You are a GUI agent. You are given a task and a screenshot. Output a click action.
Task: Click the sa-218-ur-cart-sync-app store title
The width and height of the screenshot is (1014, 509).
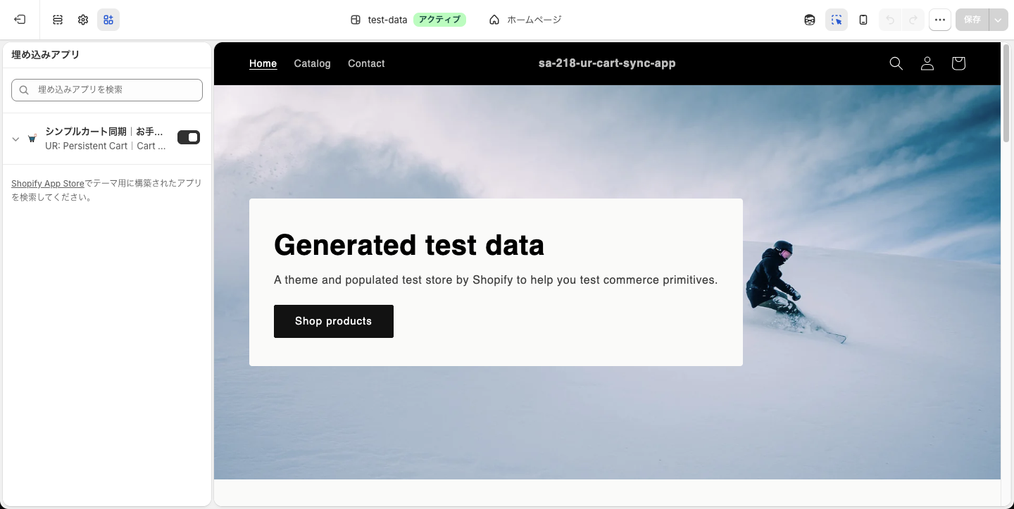pos(607,63)
